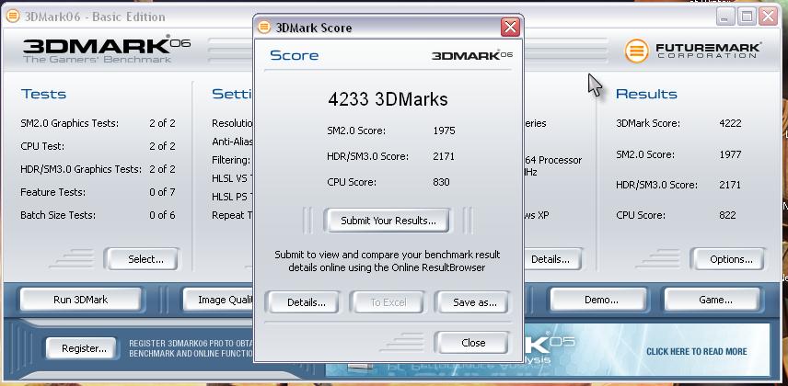Click the Results SM2.0 Score value 1977
This screenshot has height=386, width=788.
pyautogui.click(x=730, y=154)
